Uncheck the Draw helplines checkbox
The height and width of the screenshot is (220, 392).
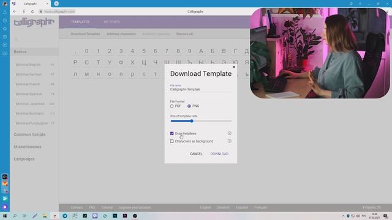point(171,133)
